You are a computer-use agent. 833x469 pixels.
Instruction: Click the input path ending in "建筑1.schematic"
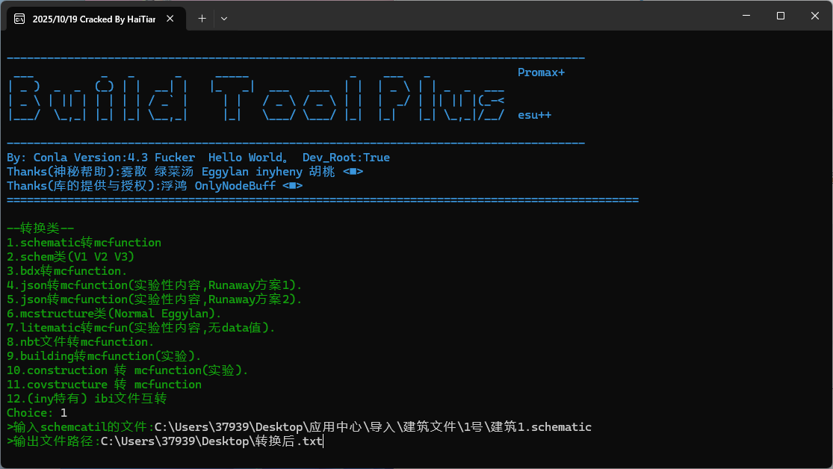tap(373, 427)
